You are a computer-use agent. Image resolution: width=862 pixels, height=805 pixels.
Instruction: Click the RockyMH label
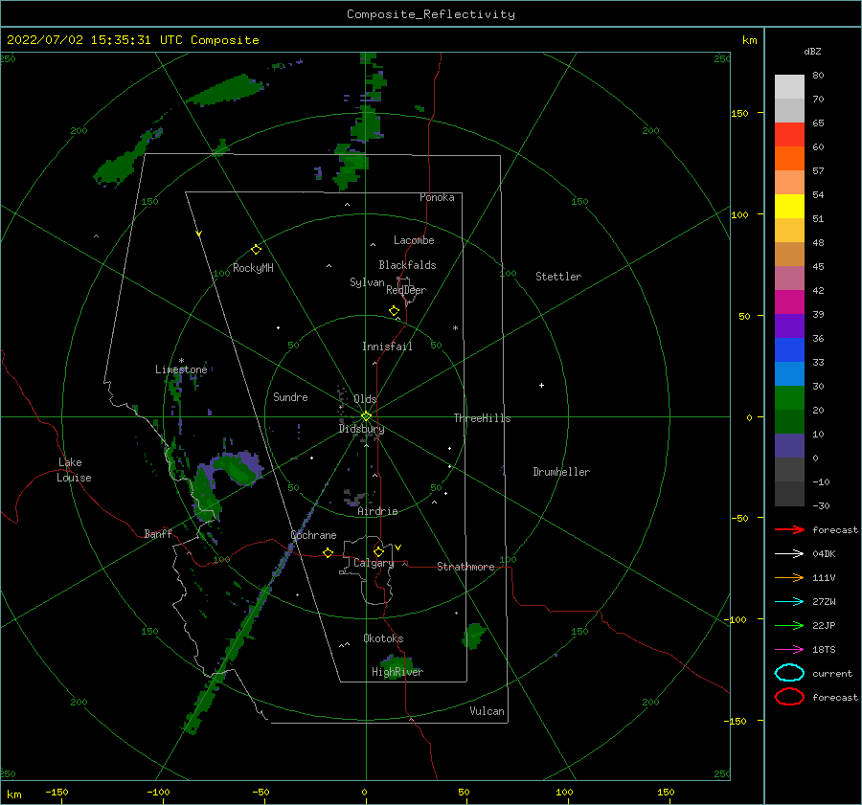[253, 268]
